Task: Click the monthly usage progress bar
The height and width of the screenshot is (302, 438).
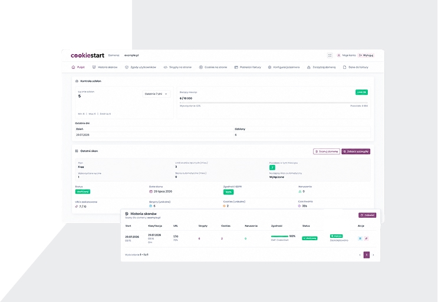Action: [x=274, y=102]
